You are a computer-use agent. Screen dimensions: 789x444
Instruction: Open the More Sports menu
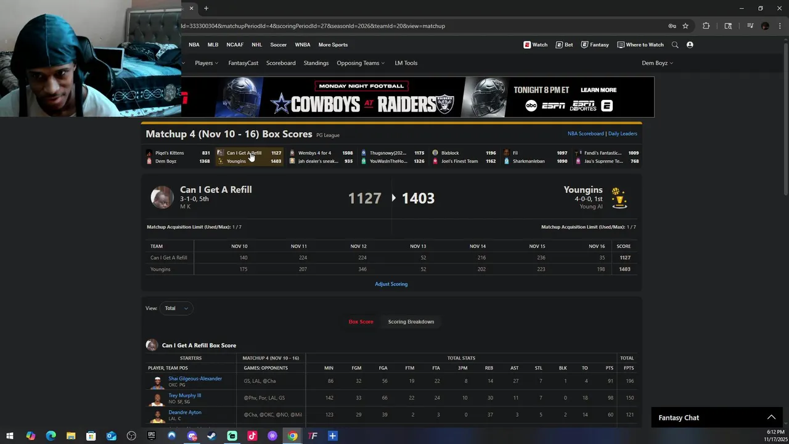tap(333, 44)
